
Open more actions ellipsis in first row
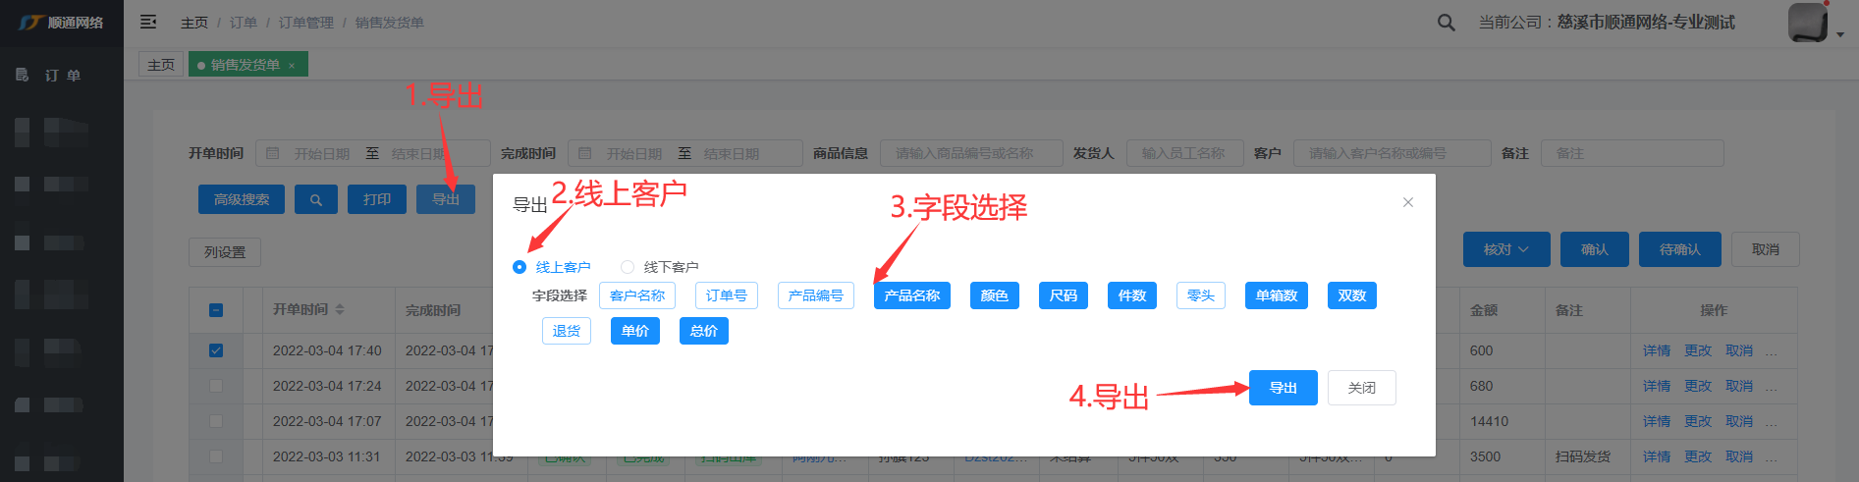tap(1771, 351)
